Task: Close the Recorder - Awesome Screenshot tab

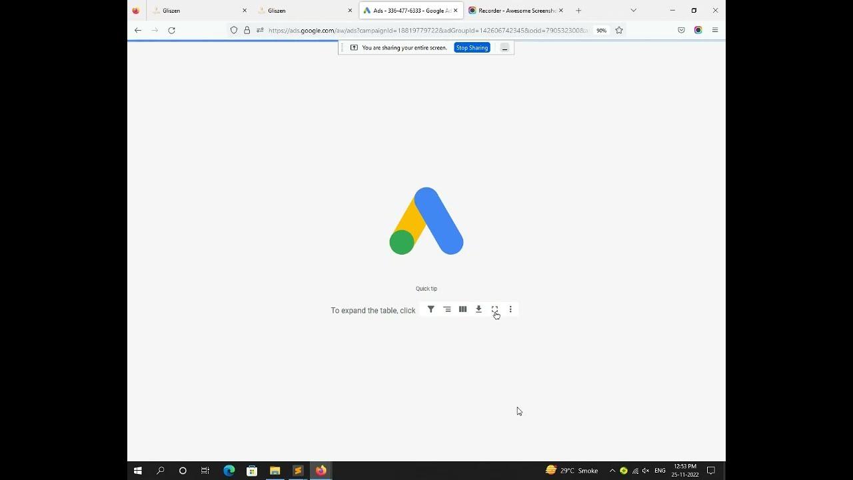Action: pyautogui.click(x=560, y=11)
